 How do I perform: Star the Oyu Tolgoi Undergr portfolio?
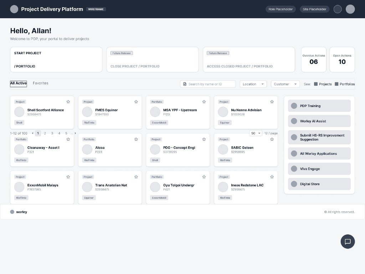pos(204,177)
